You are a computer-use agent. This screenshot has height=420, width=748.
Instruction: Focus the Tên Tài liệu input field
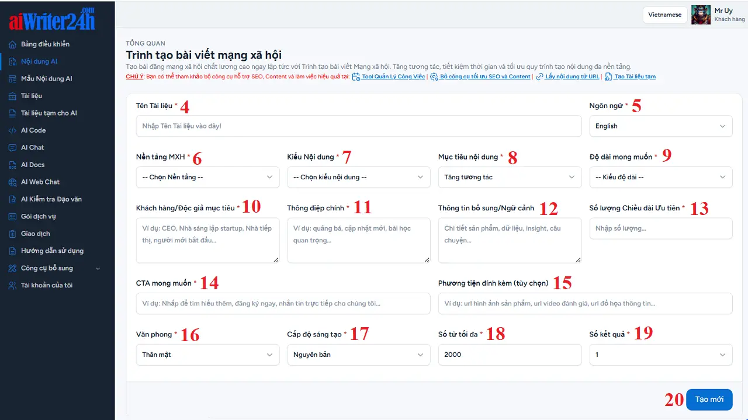pyautogui.click(x=358, y=126)
